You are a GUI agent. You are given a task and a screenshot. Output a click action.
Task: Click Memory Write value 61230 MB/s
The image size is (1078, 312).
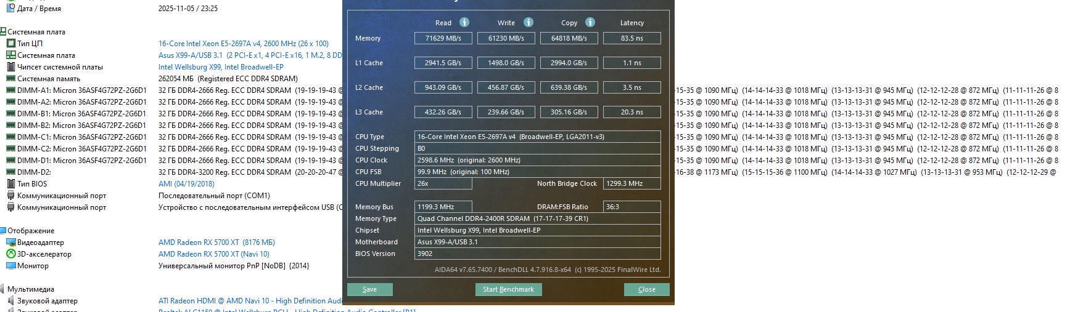(x=506, y=38)
